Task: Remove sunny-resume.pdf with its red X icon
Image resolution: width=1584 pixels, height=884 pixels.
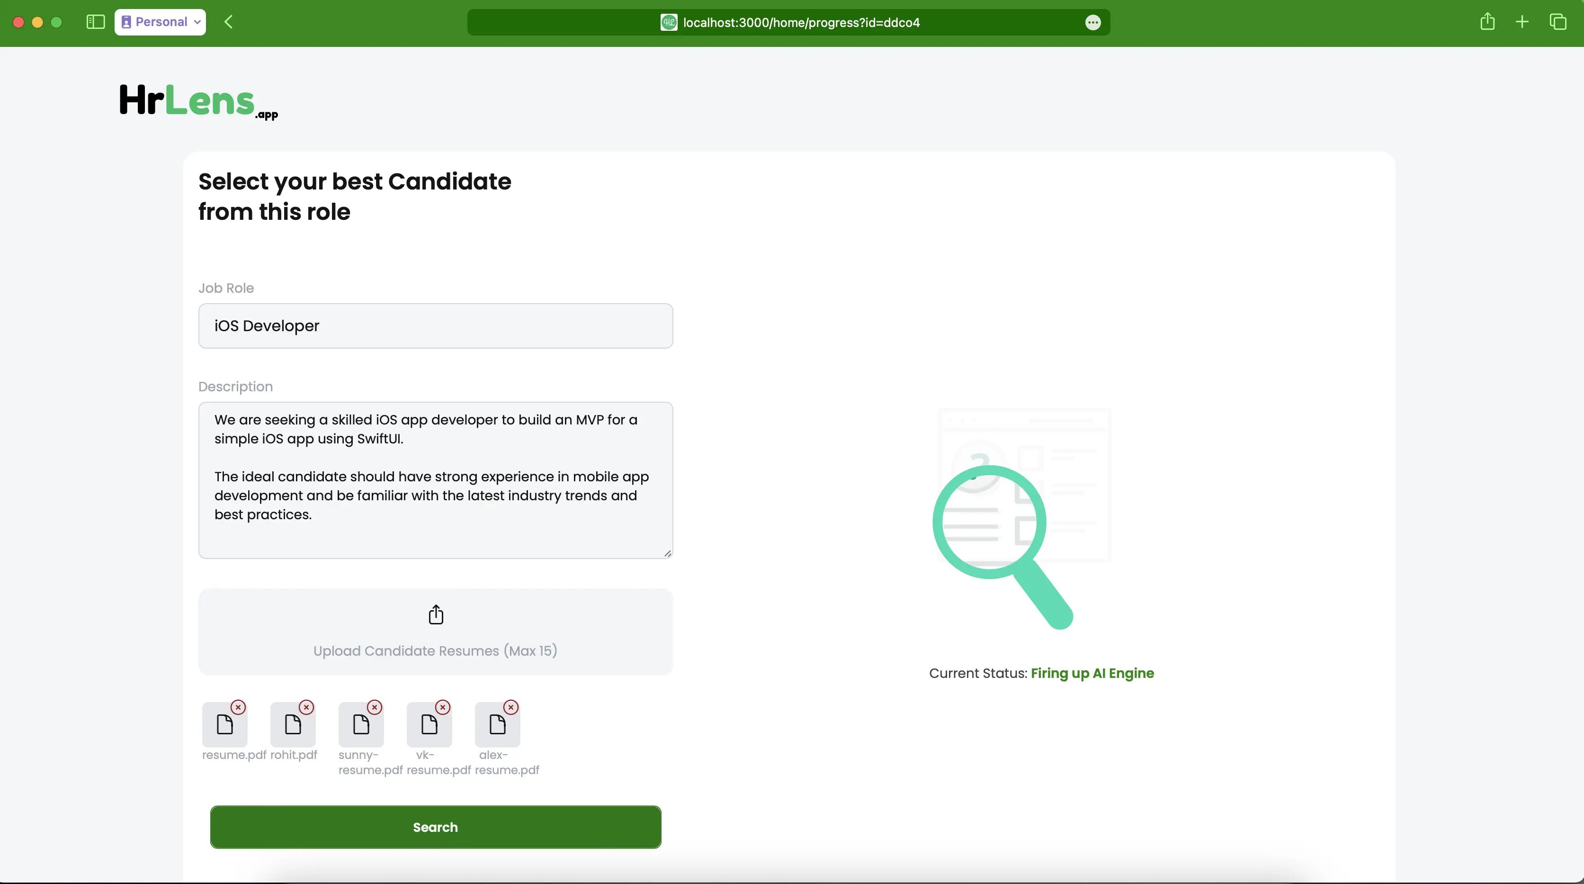Action: [375, 707]
